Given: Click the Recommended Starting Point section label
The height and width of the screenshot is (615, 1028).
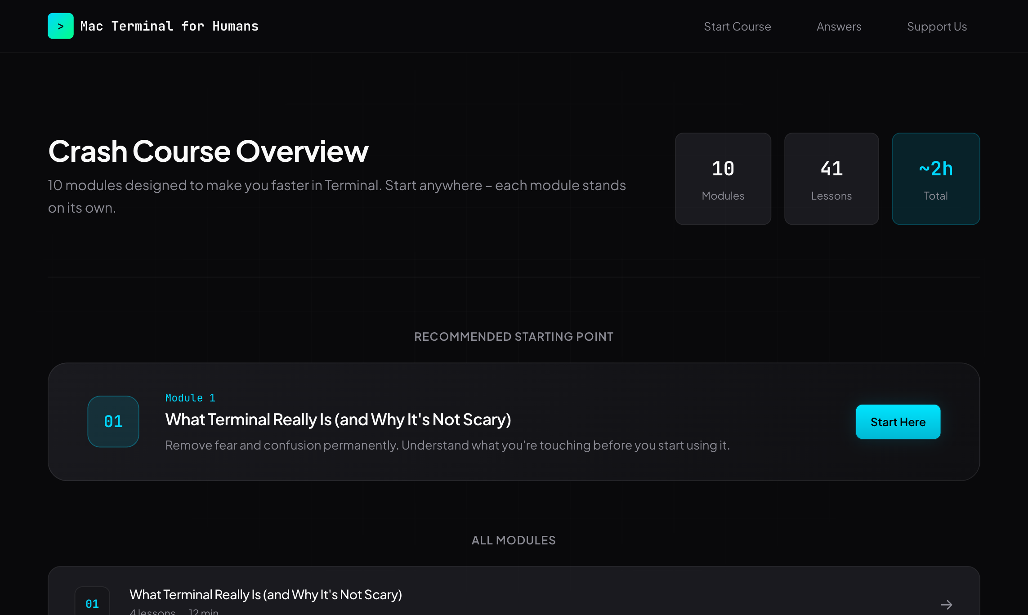Looking at the screenshot, I should (514, 337).
